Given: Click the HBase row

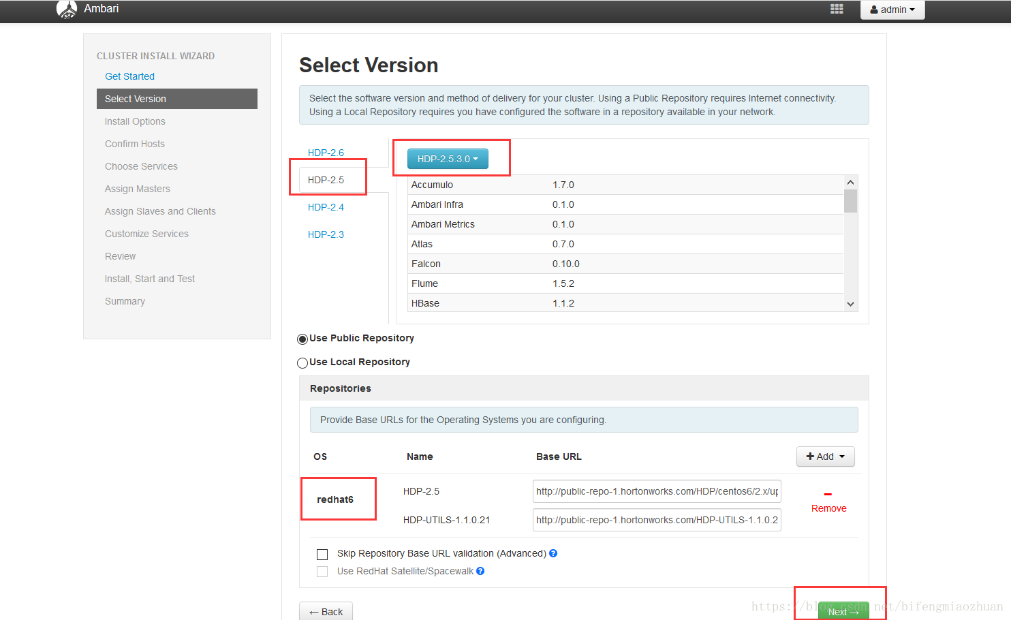Looking at the screenshot, I should pos(625,303).
